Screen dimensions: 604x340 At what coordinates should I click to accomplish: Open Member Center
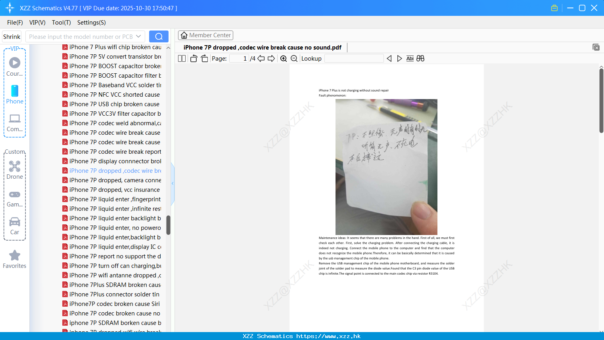coord(205,35)
